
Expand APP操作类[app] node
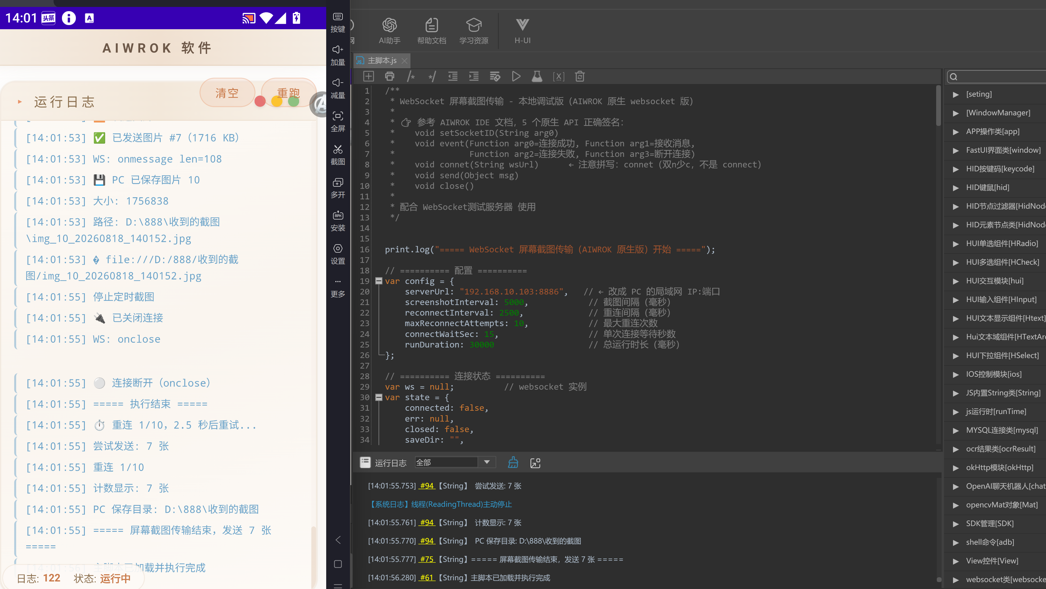tap(955, 132)
